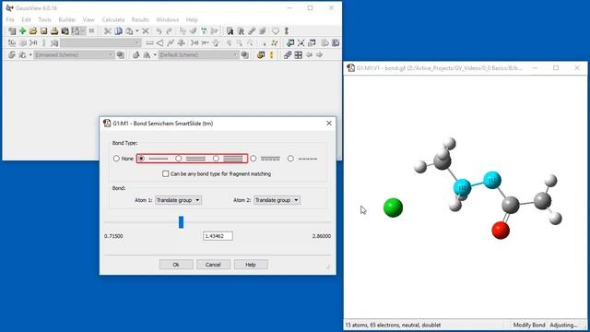The height and width of the screenshot is (332, 590).
Task: Click the Cascade windows icon
Action: (288, 55)
